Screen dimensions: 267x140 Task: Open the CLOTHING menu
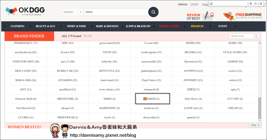point(17,26)
